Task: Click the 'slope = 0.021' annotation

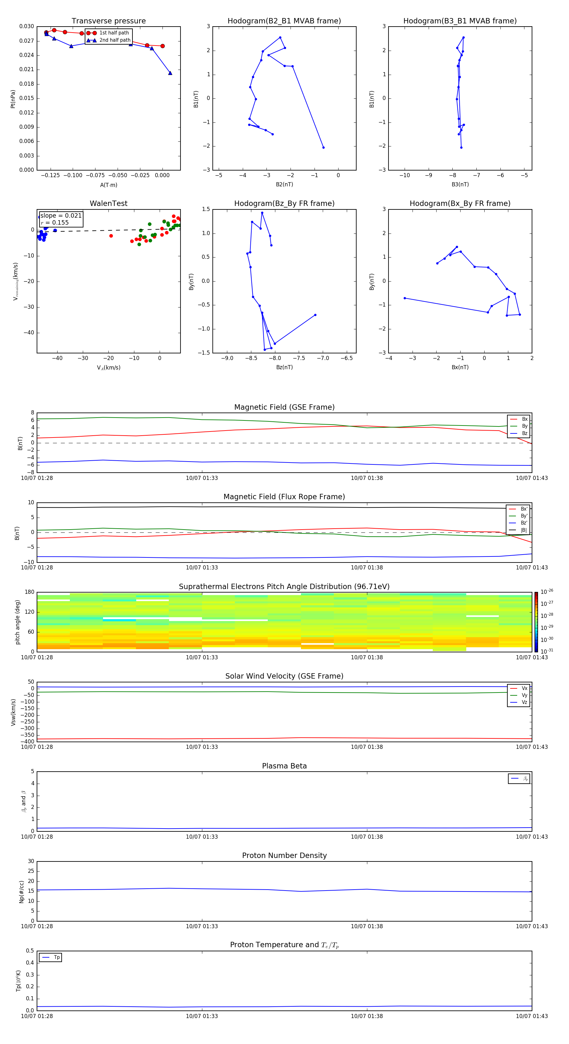Action: 61,216
